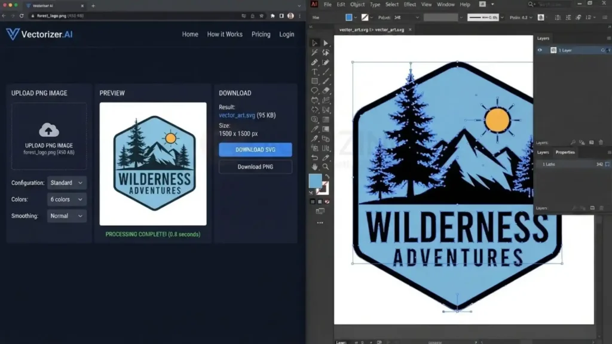Open Illustrator File menu
The image size is (612, 344).
click(328, 4)
